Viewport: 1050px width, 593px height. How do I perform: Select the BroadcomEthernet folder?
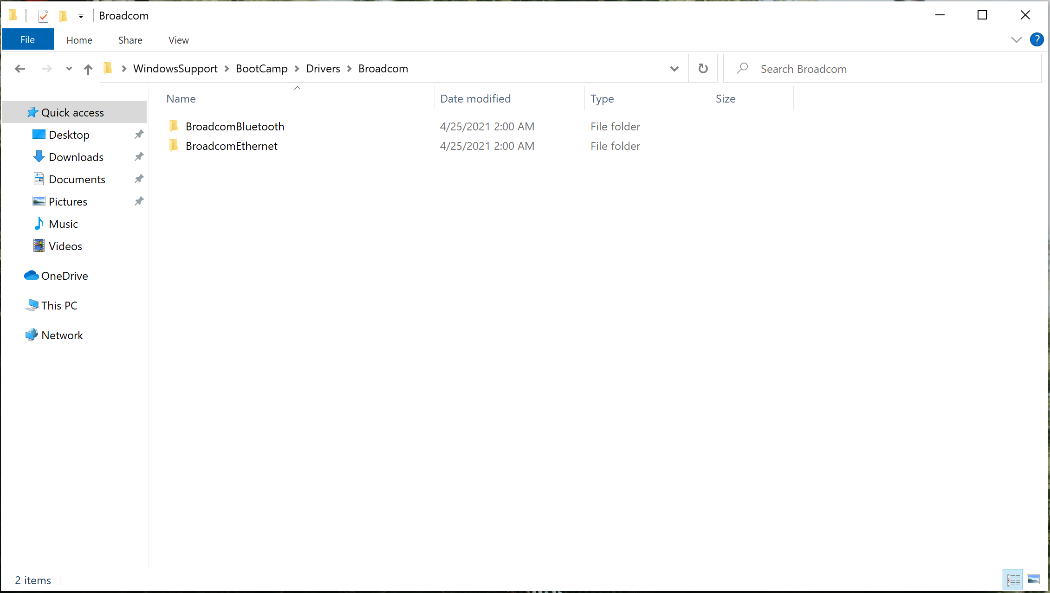[x=231, y=146]
